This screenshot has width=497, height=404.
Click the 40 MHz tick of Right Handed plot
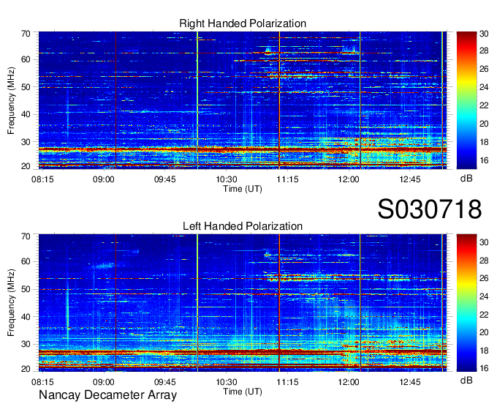(26, 114)
